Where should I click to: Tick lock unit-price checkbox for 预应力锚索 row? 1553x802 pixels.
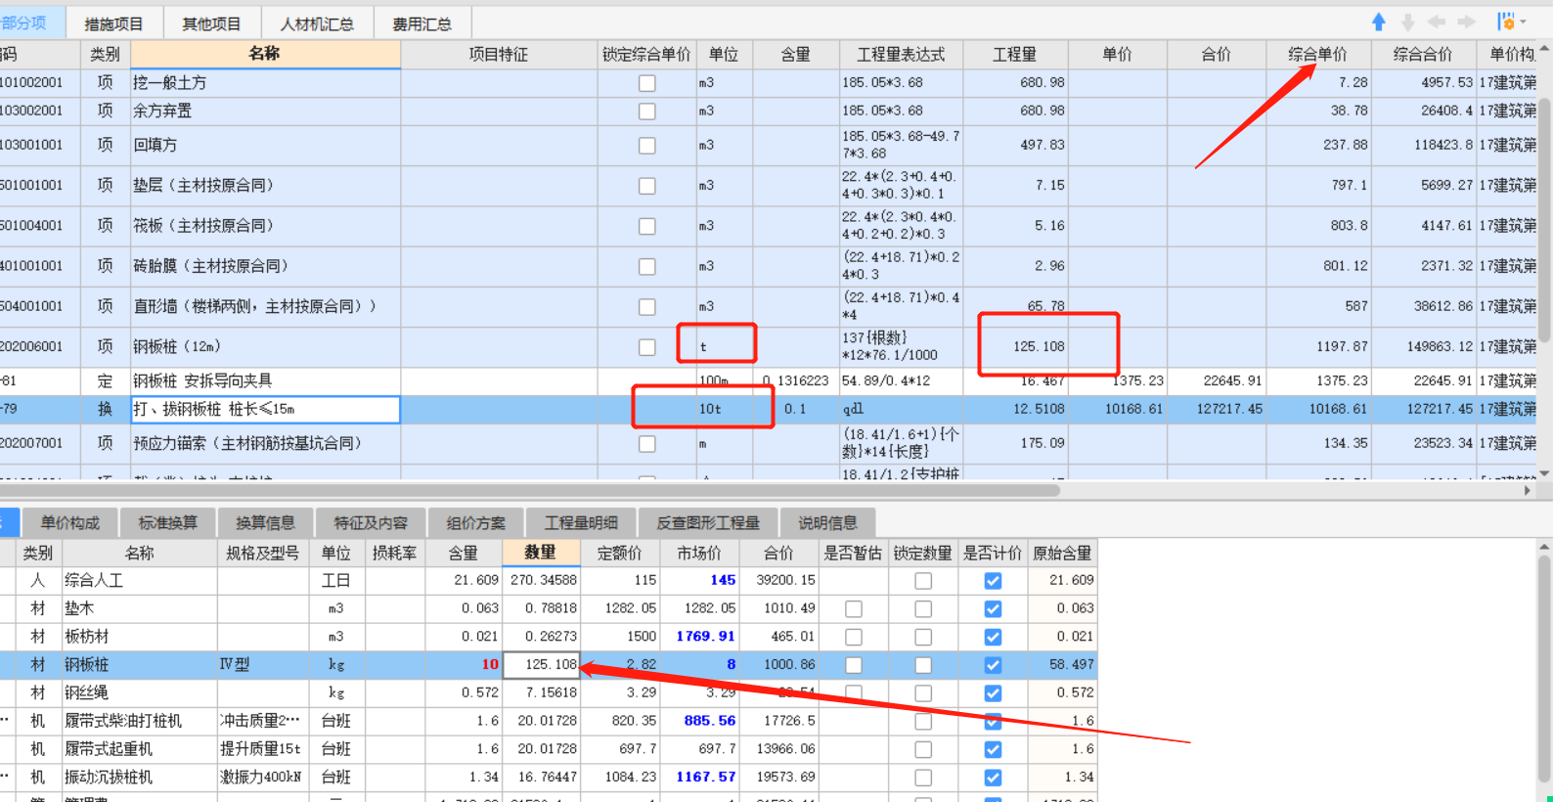coord(647,444)
